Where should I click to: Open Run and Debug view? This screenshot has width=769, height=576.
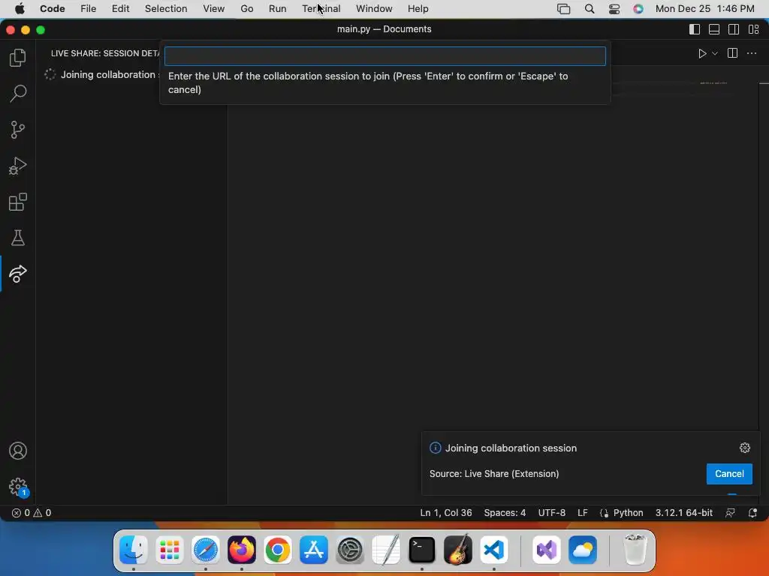(x=18, y=166)
